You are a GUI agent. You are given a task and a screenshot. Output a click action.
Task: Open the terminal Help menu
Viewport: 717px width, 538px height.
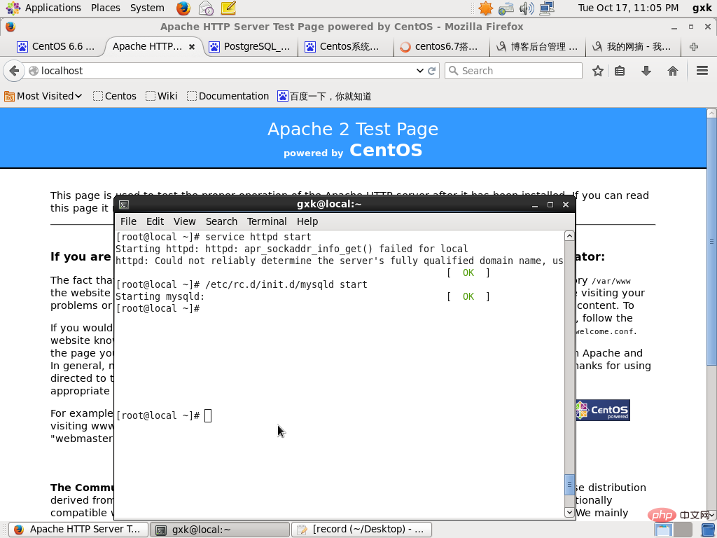tap(307, 221)
